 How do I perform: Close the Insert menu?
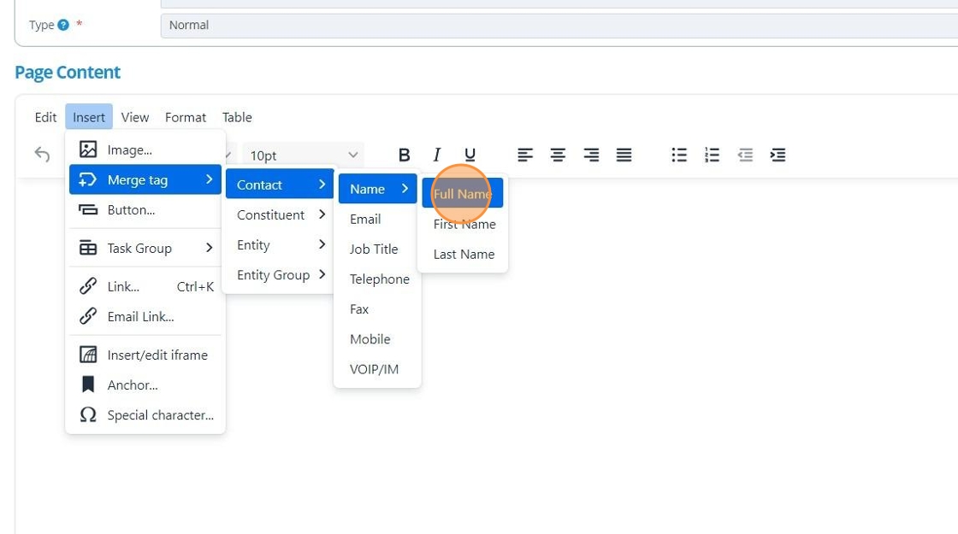89,117
